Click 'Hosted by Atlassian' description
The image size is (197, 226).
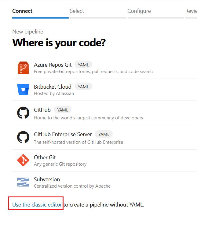point(54,94)
